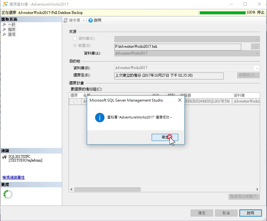Screen dimensions: 267x221
Task: Click the 資料庫 column header in backup grid
Action: coord(246,95)
